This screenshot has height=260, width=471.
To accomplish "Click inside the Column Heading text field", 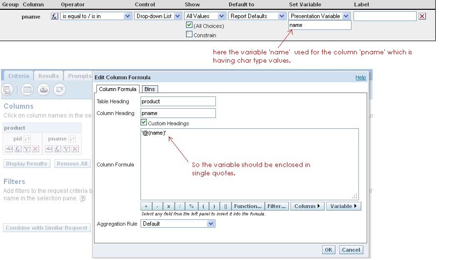I will [178, 113].
